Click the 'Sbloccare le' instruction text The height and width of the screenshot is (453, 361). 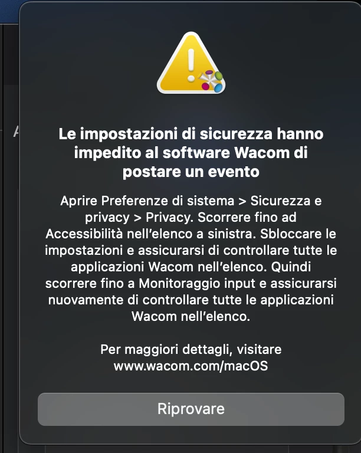298,234
